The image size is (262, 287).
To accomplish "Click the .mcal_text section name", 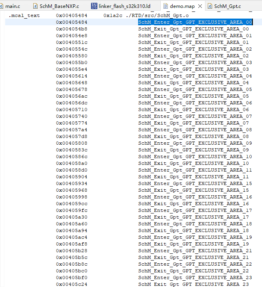I will (x=24, y=15).
